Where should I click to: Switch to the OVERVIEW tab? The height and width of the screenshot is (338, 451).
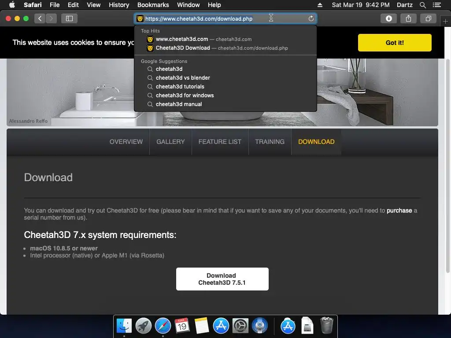126,142
